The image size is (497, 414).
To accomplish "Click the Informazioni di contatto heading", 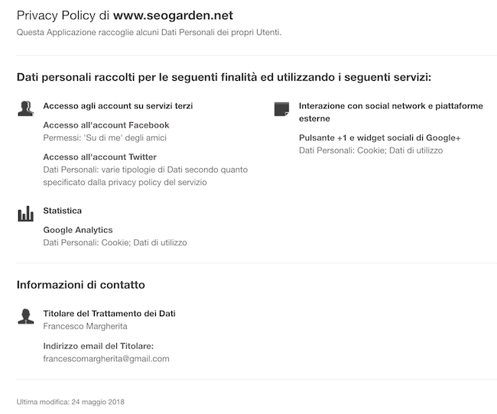I will (81, 285).
